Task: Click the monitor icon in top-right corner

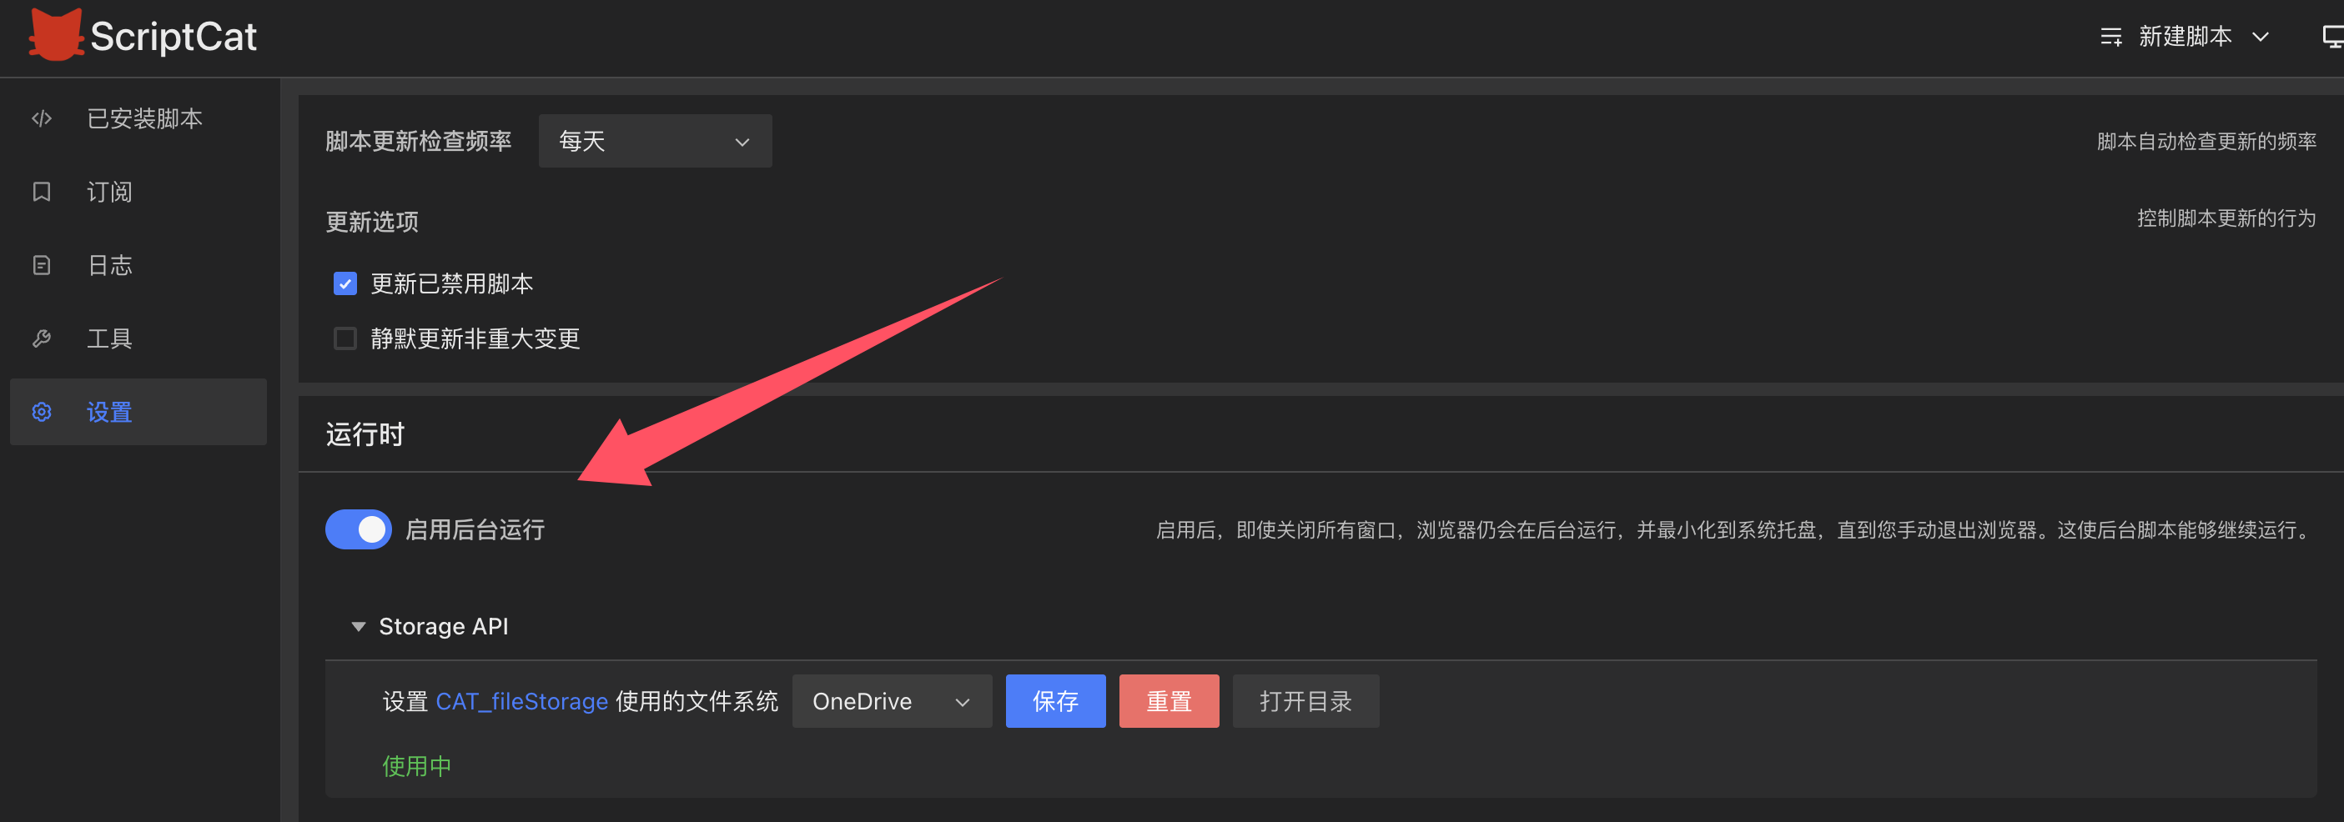Action: click(2331, 37)
